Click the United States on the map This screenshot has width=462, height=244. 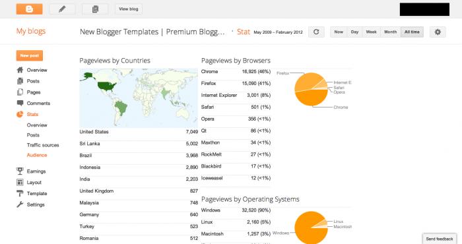pyautogui.click(x=107, y=86)
